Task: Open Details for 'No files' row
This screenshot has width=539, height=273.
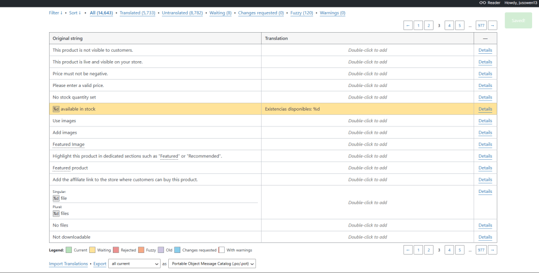Action: tap(485, 225)
